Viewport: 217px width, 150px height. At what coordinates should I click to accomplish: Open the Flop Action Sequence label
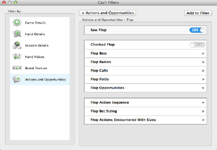click(x=110, y=102)
